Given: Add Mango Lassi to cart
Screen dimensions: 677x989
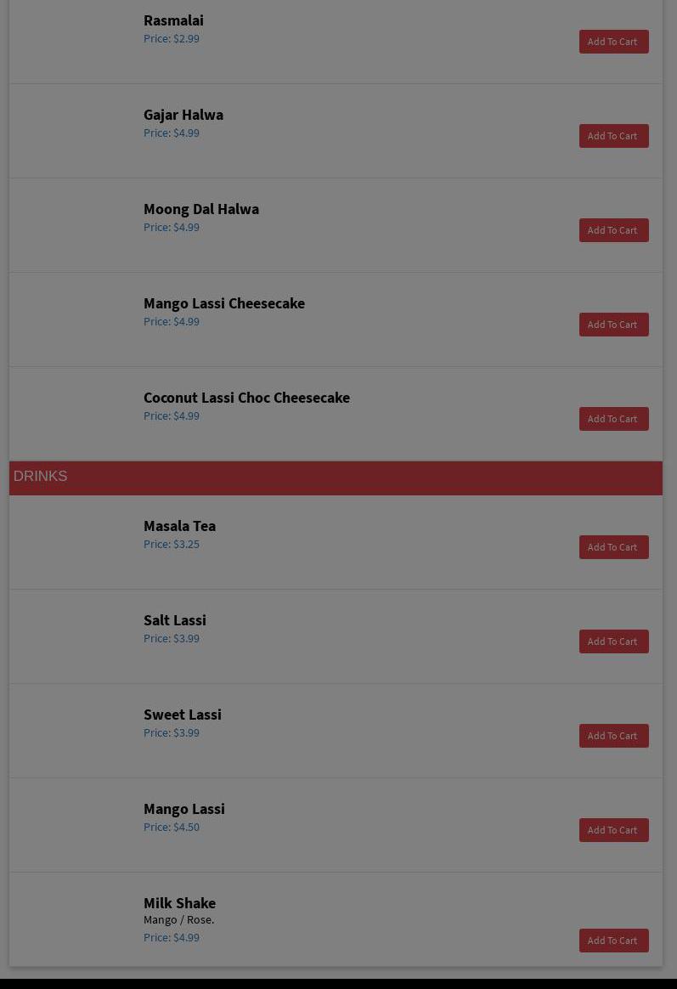Looking at the screenshot, I should pos(613,830).
